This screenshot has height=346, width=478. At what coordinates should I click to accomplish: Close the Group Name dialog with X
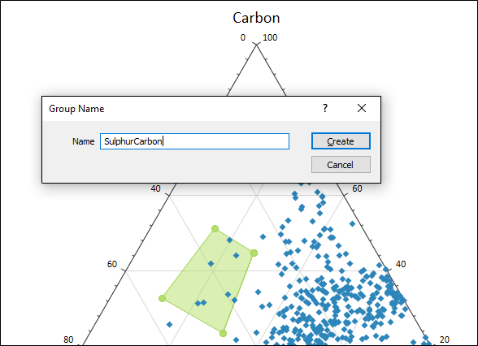[x=362, y=108]
